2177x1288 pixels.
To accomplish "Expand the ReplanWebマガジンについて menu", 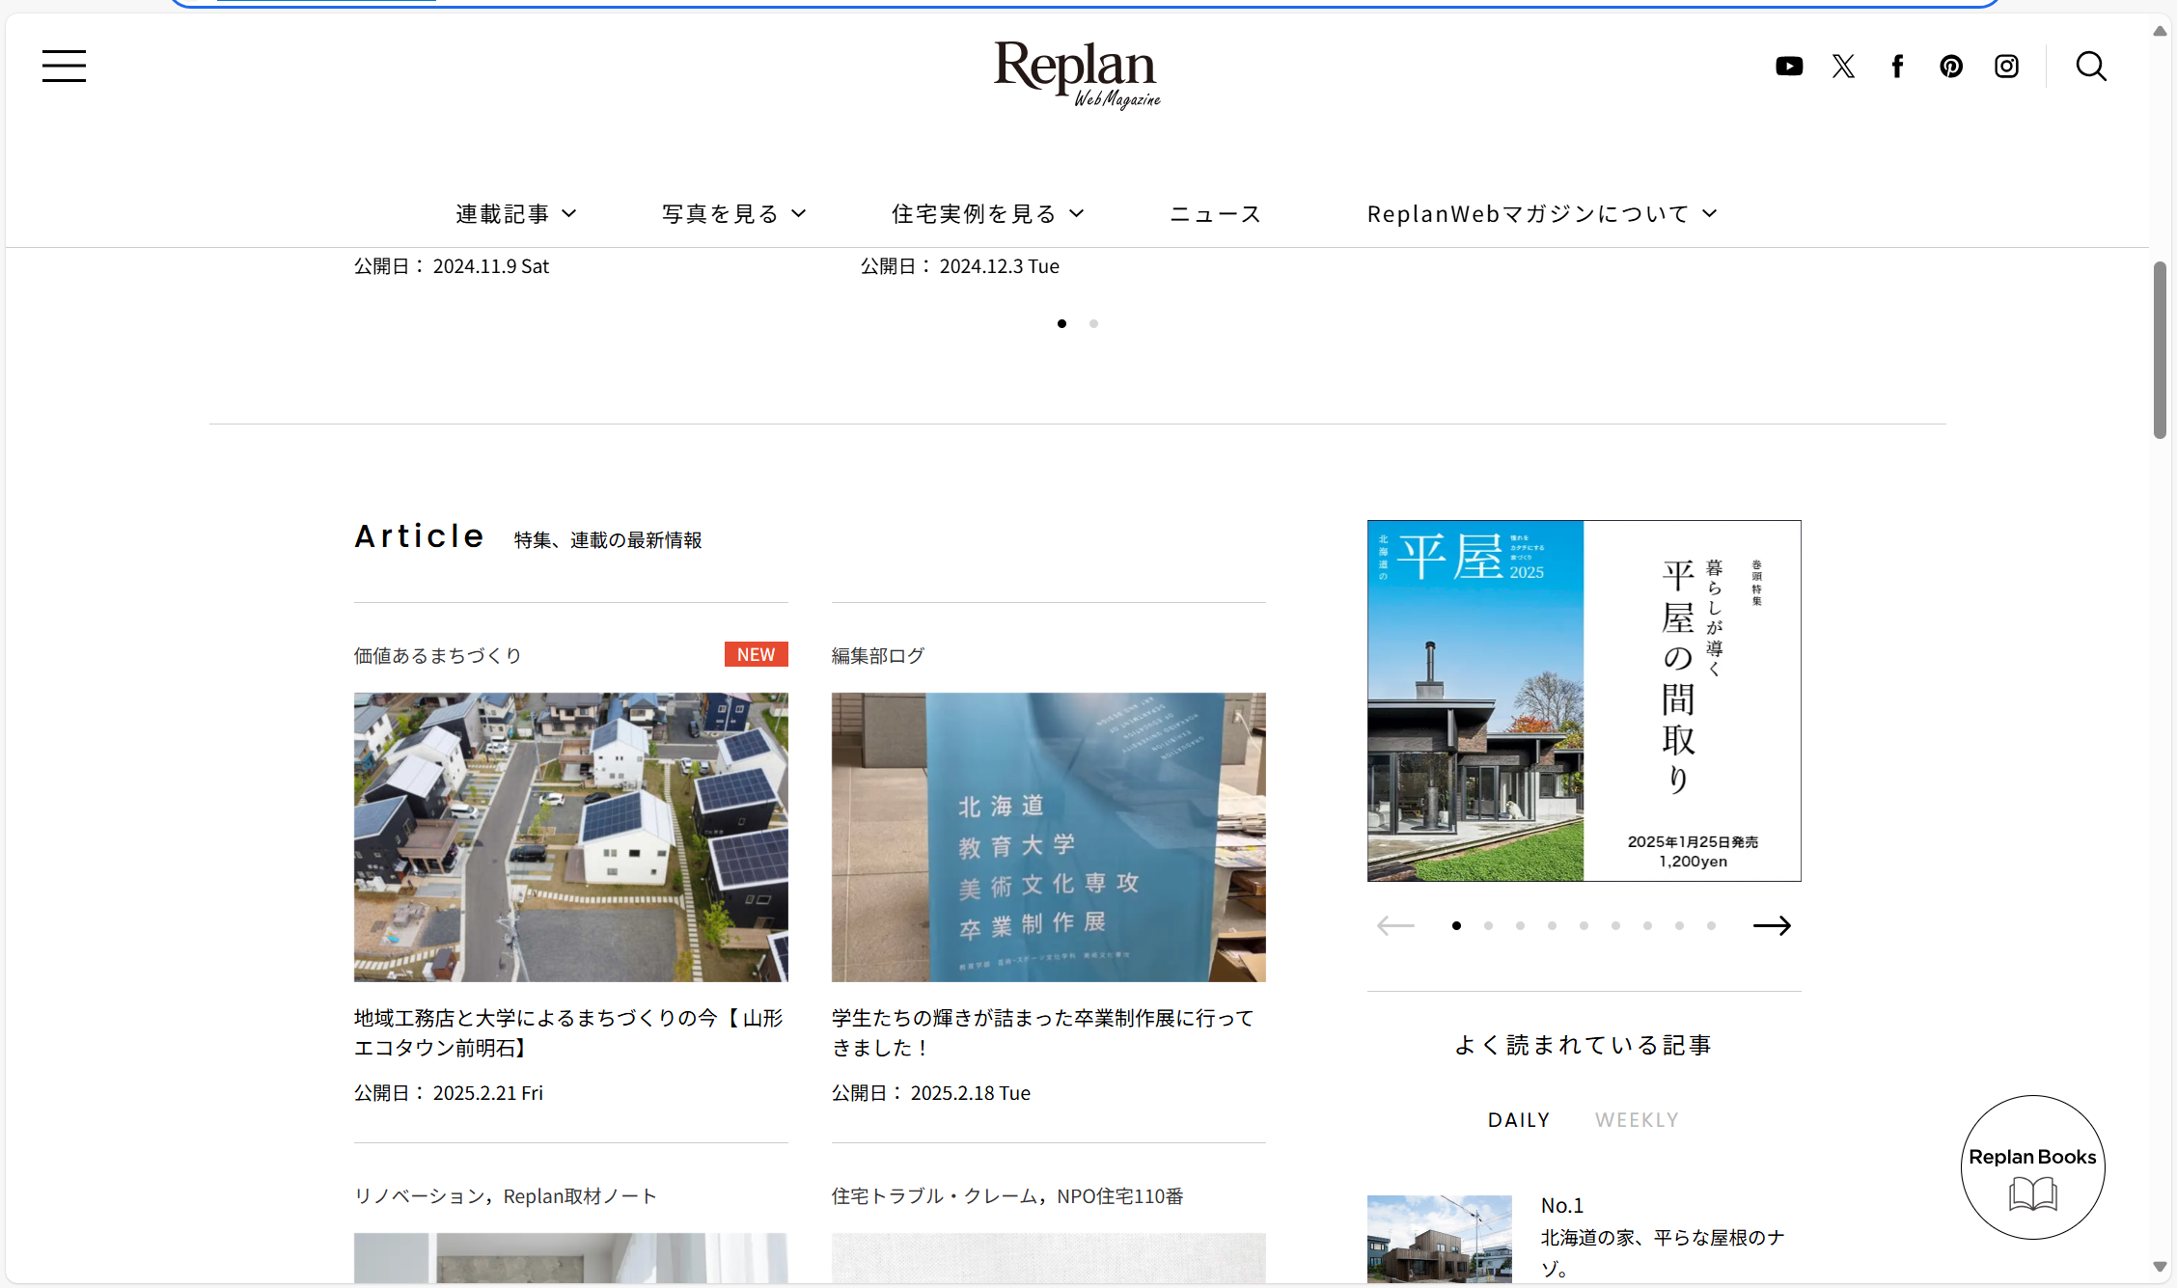I will 1542,214.
